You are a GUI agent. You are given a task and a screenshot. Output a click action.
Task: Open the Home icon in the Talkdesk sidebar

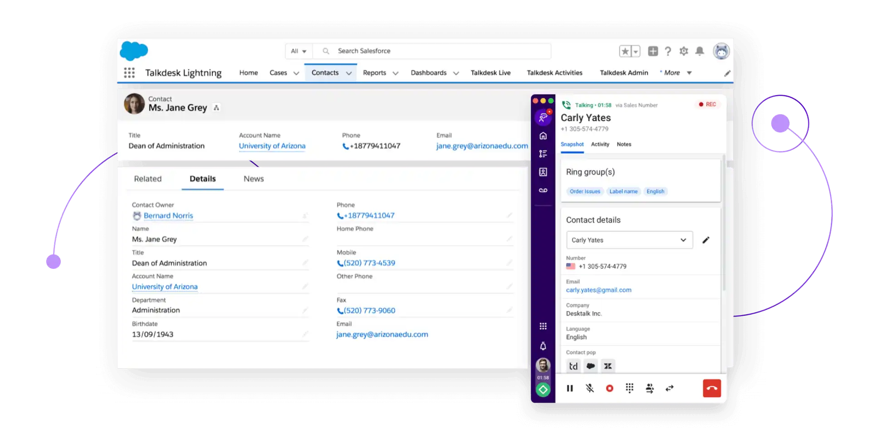click(543, 136)
